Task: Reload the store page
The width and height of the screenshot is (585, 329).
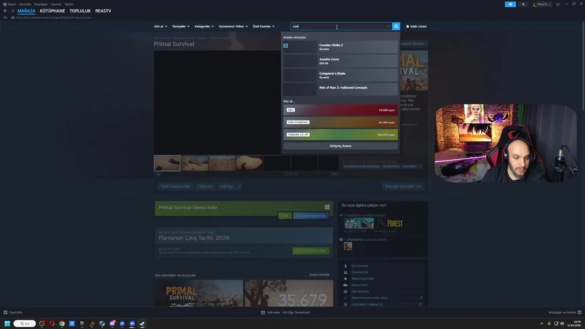Action: point(5,17)
